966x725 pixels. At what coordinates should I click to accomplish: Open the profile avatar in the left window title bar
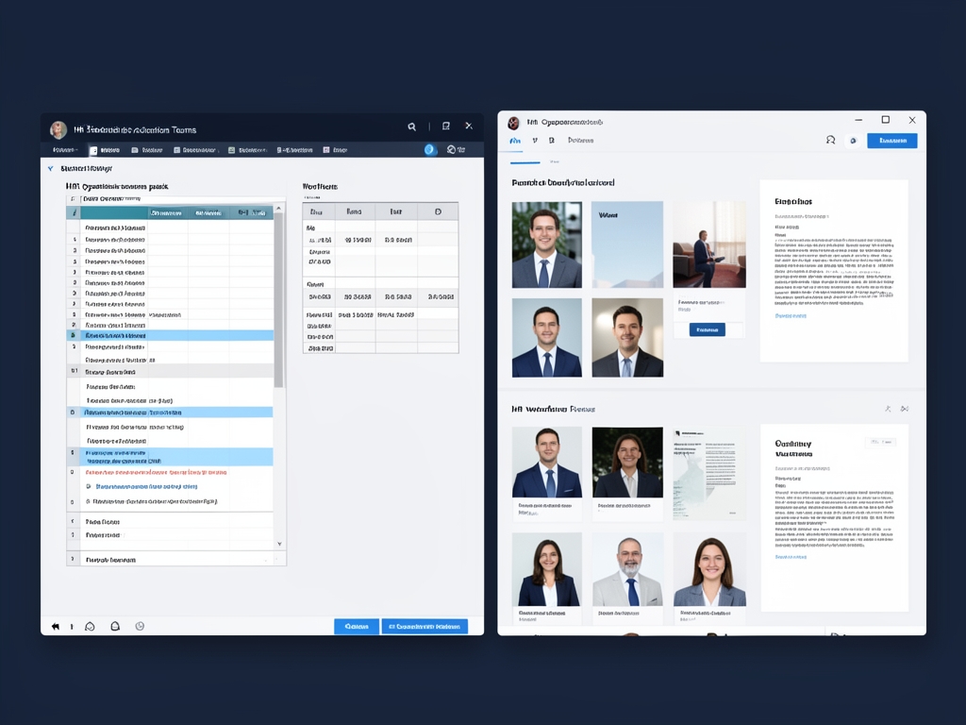pos(58,129)
